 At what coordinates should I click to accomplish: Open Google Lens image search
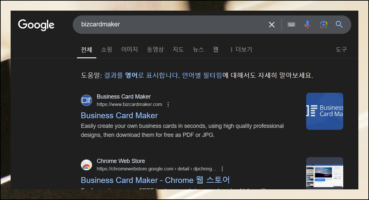(x=323, y=24)
